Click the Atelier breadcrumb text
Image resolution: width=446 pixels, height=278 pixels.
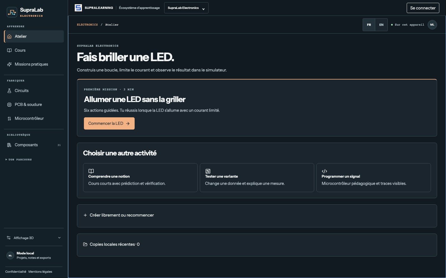click(x=112, y=25)
